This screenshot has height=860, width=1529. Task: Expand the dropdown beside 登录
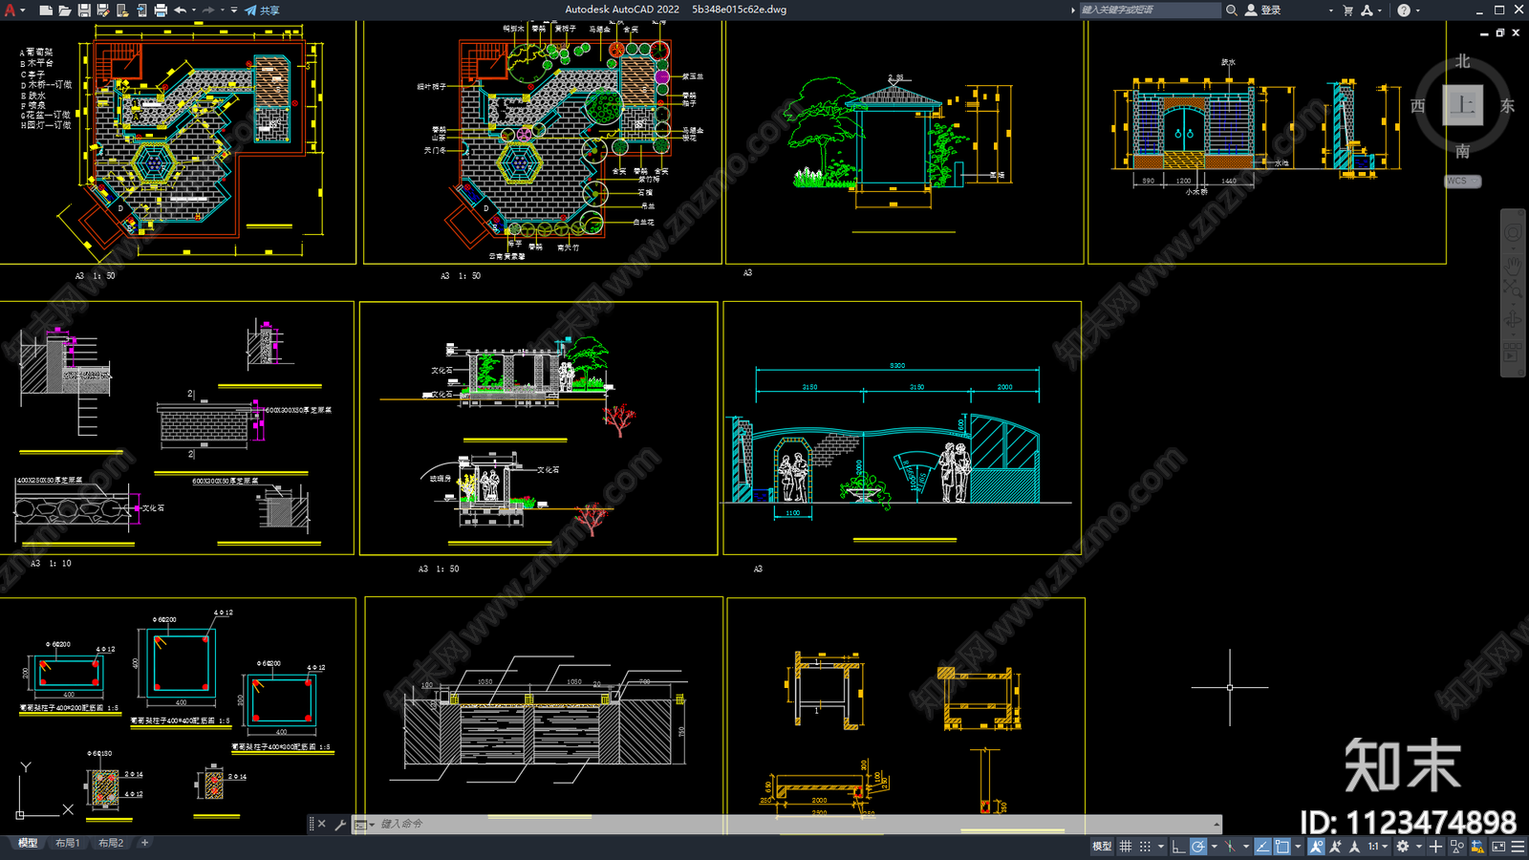coord(1330,11)
